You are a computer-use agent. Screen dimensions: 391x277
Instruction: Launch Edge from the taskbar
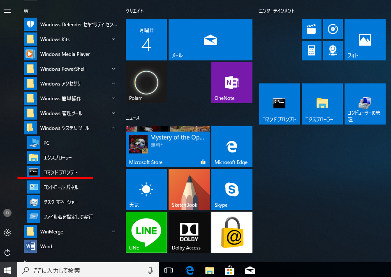pyautogui.click(x=190, y=270)
